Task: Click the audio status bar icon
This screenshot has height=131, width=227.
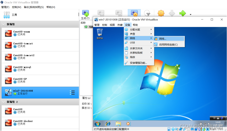Action: 177,129
